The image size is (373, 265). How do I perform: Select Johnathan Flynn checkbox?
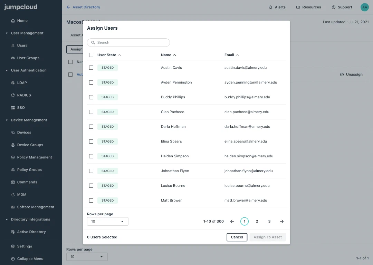(91, 171)
